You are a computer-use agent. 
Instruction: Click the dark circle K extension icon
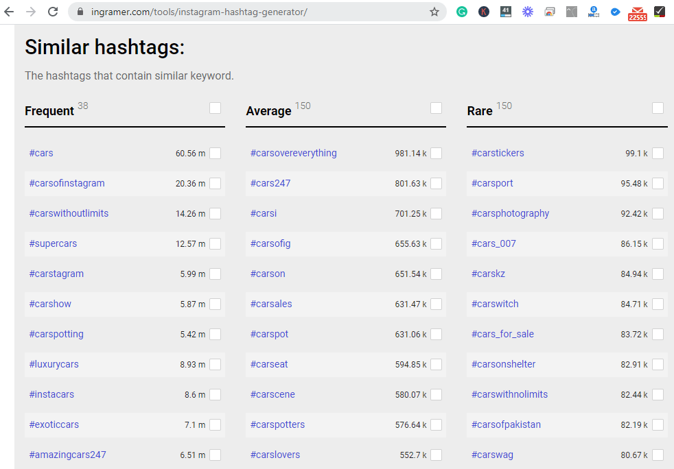tap(484, 12)
